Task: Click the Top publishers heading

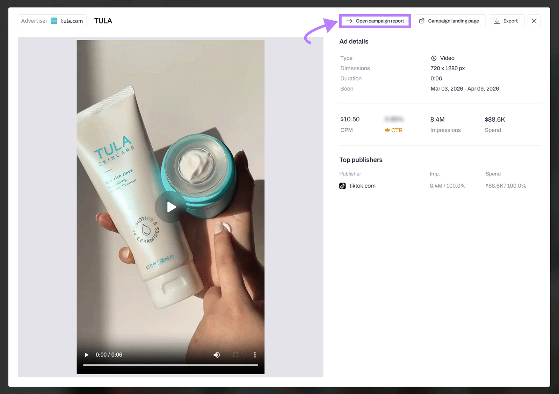Action: (x=361, y=160)
